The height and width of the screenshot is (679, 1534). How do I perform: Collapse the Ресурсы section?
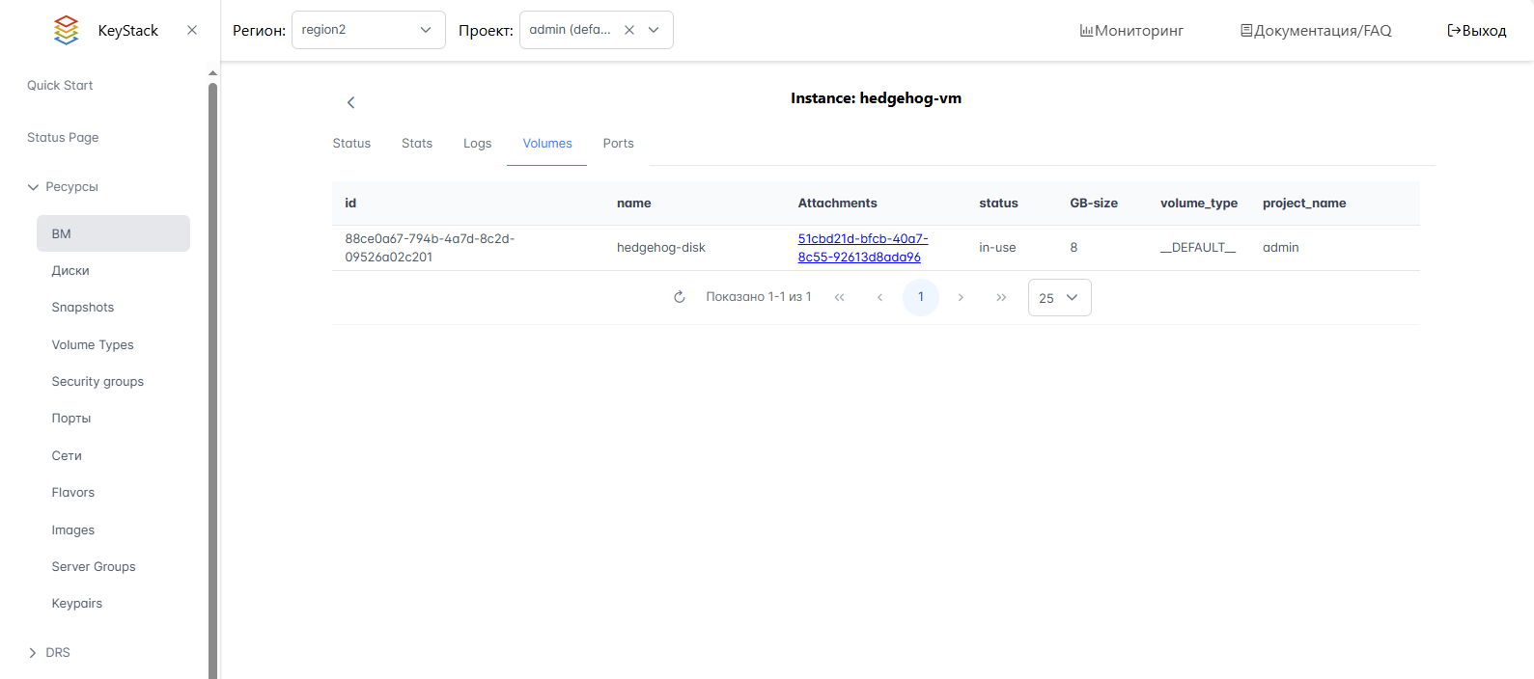[x=34, y=187]
